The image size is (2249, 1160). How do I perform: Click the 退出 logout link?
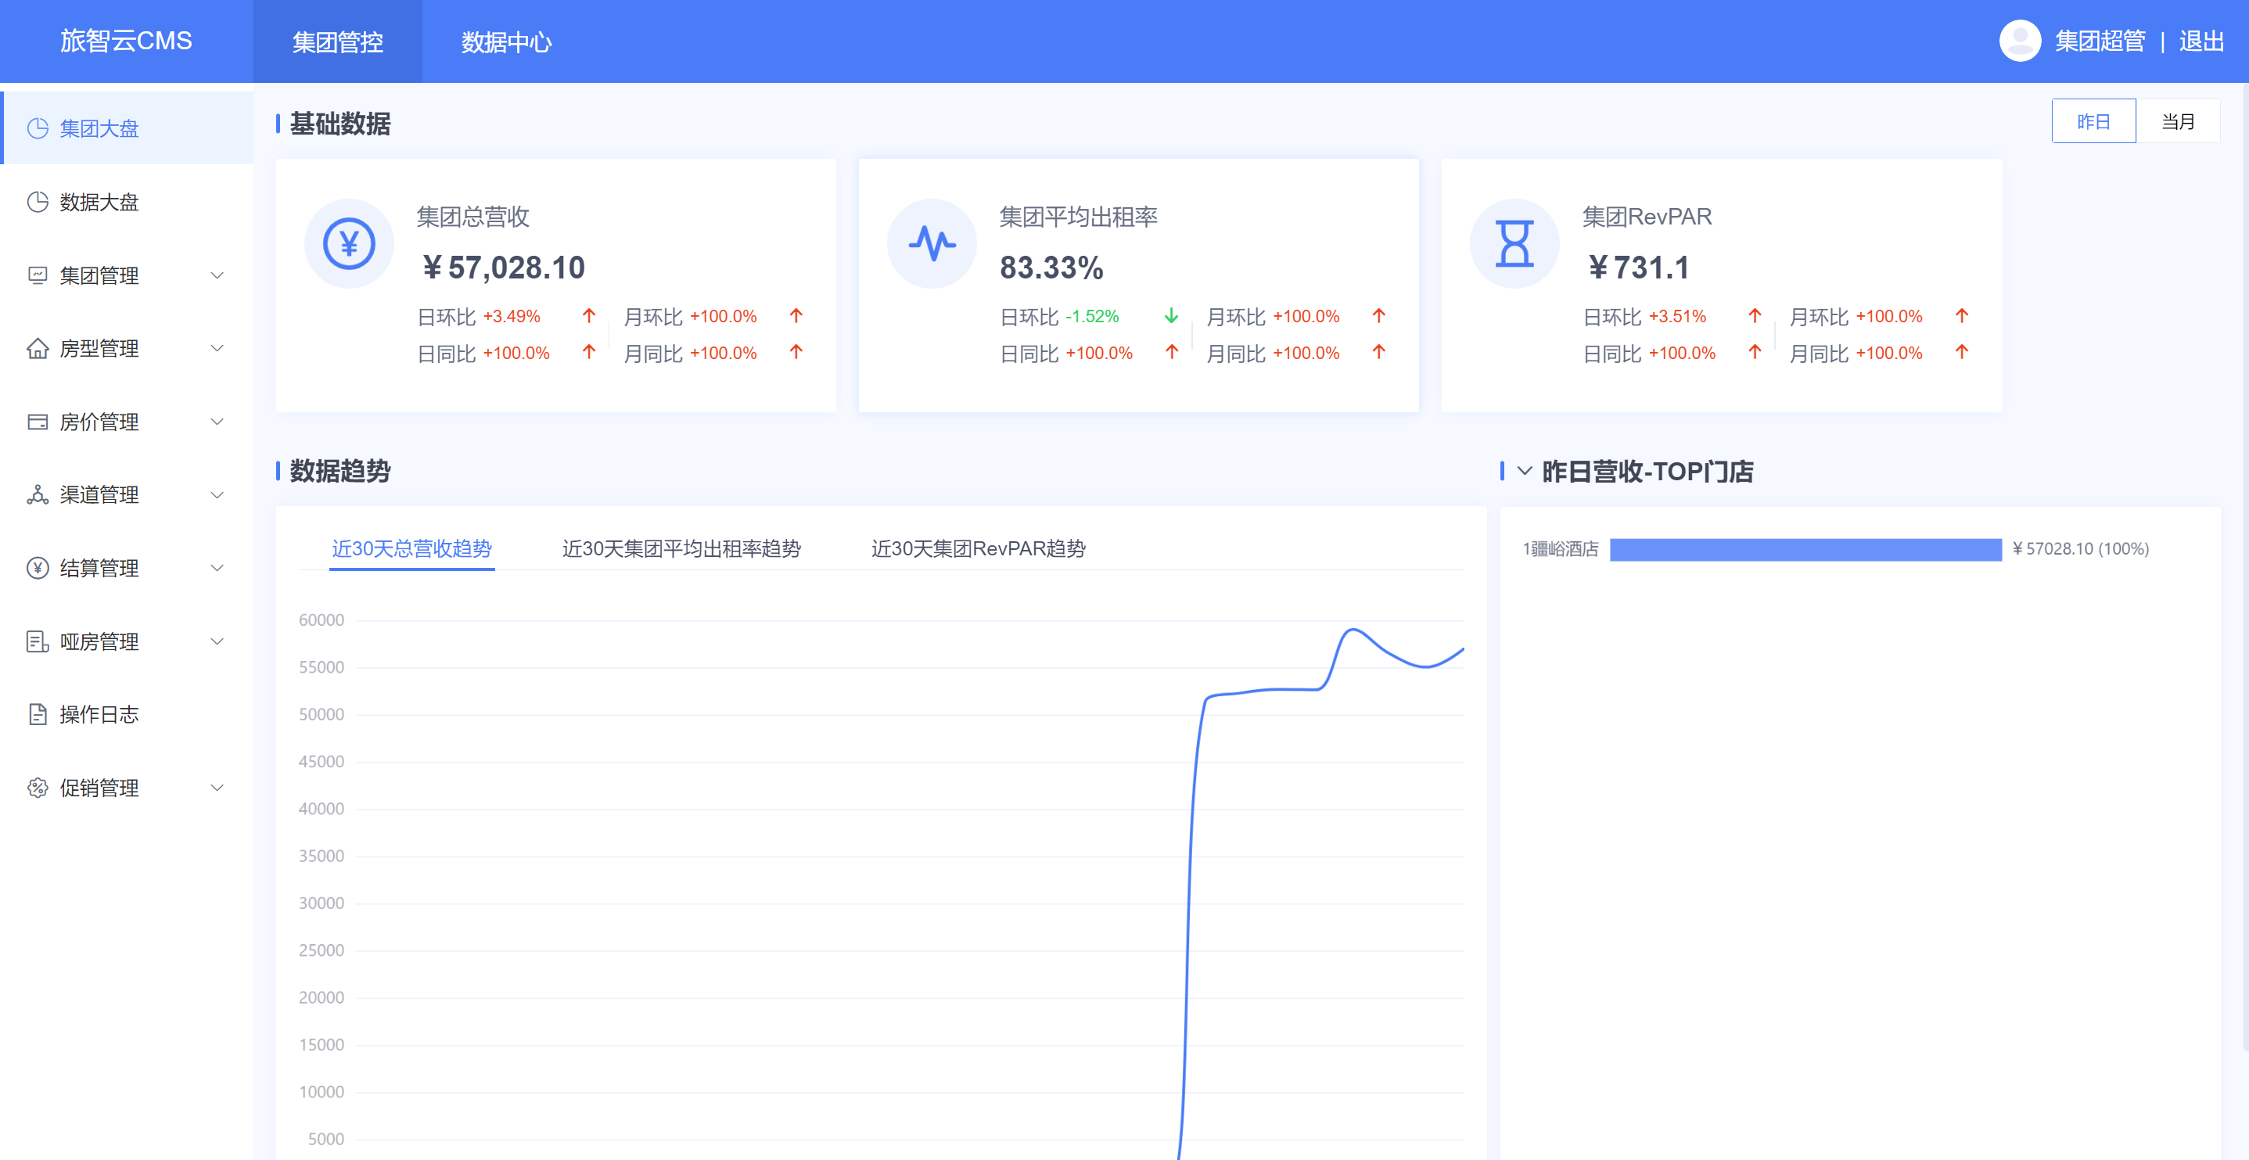coord(2201,41)
